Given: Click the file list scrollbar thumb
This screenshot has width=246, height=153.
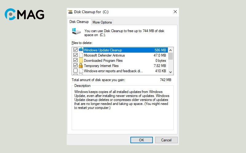Looking at the screenshot, I should coord(171,56).
